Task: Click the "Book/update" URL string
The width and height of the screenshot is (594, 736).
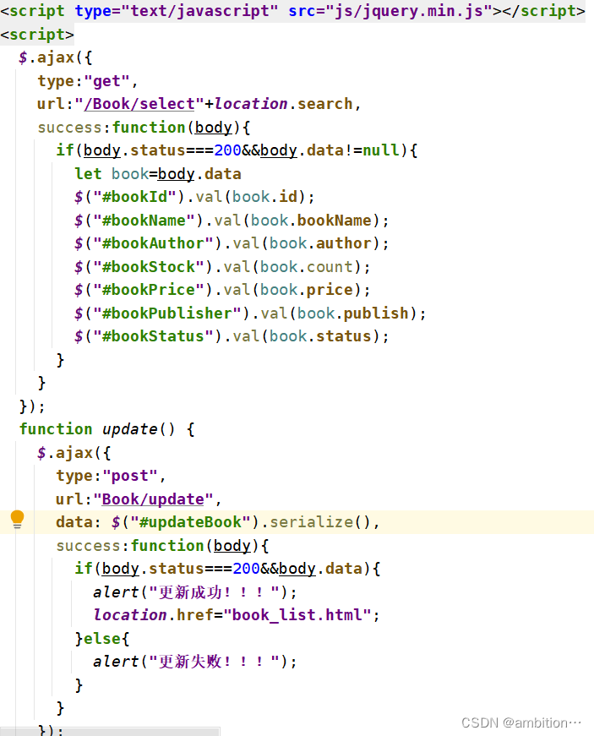Action: click(153, 499)
